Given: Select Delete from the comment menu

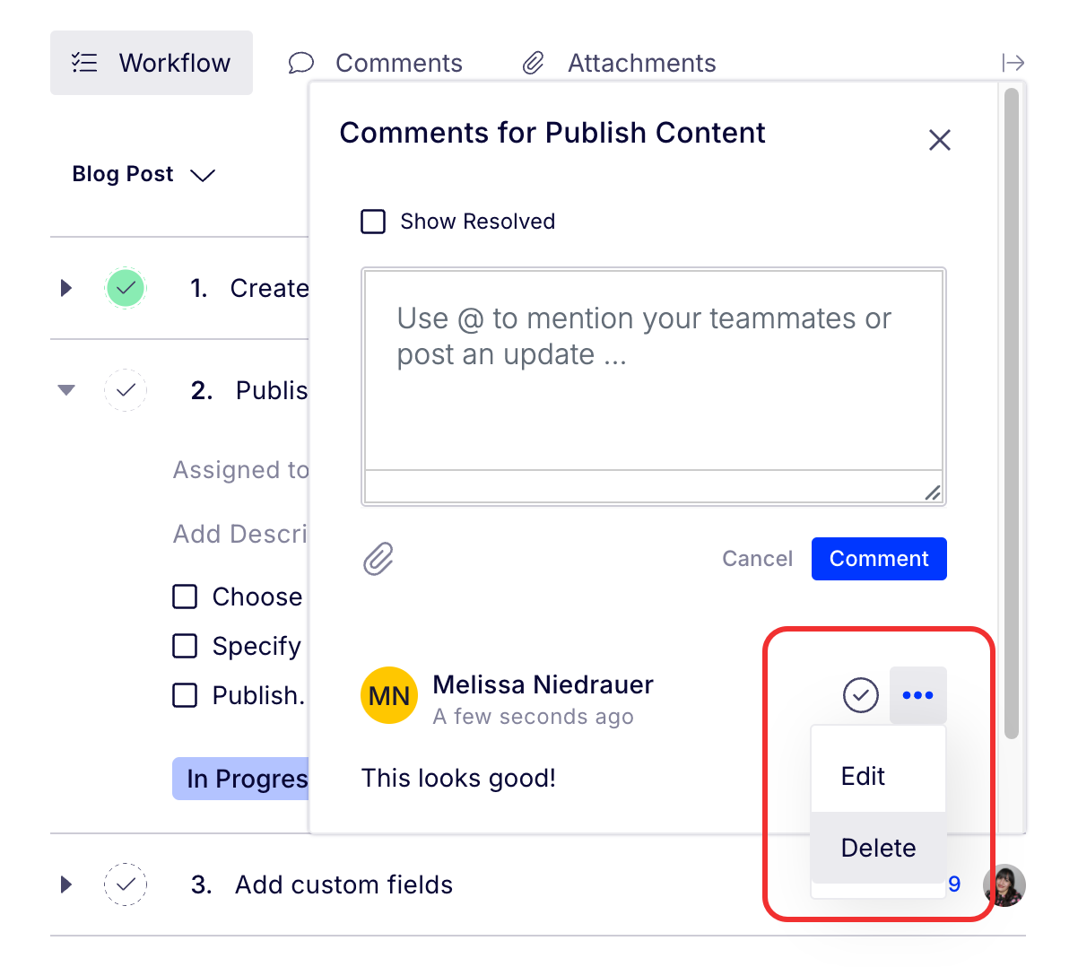Looking at the screenshot, I should pyautogui.click(x=878, y=848).
